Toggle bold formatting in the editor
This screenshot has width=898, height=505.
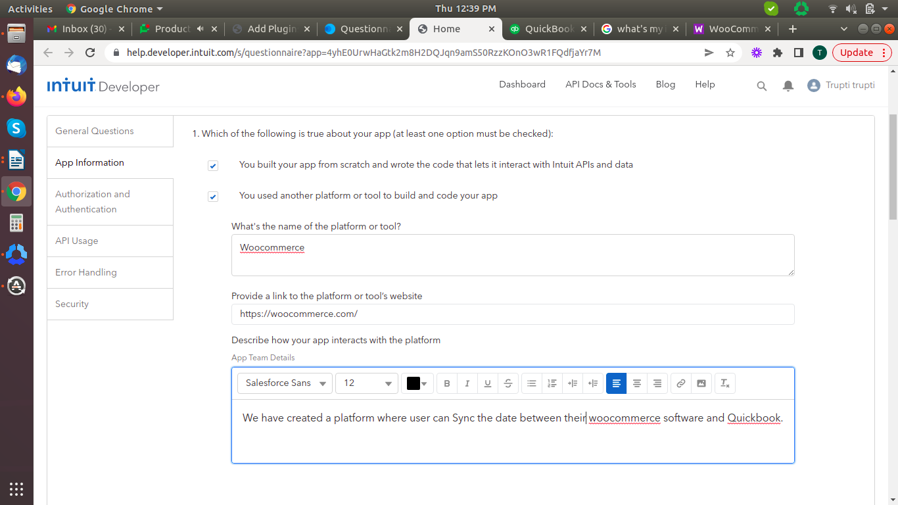447,383
